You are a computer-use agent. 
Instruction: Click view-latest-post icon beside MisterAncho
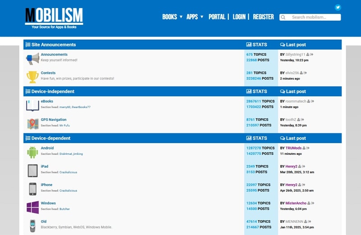[313, 203]
